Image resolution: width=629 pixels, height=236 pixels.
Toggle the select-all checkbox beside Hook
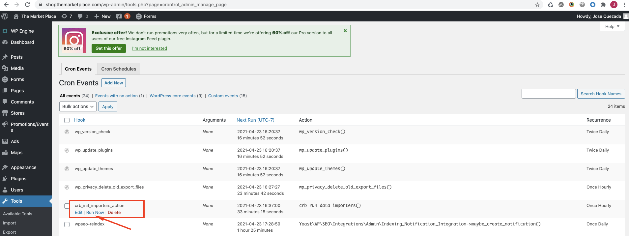(x=67, y=120)
